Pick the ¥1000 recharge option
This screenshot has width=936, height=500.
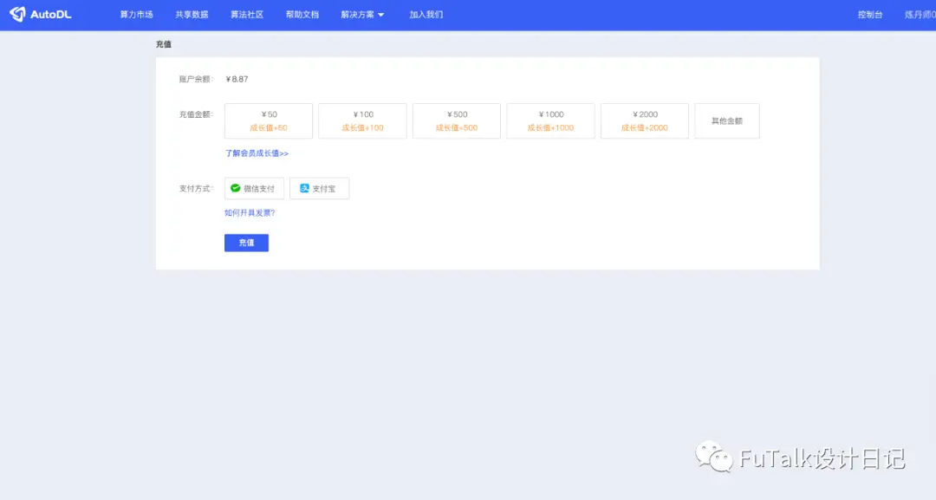click(550, 121)
